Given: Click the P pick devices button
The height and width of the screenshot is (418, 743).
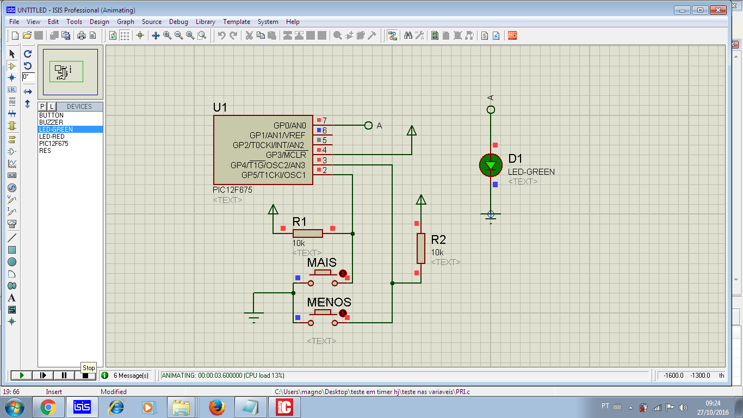Looking at the screenshot, I should pyautogui.click(x=43, y=106).
